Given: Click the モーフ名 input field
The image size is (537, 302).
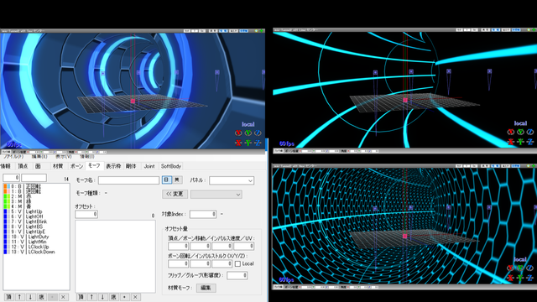Looking at the screenshot, I should tap(128, 180).
